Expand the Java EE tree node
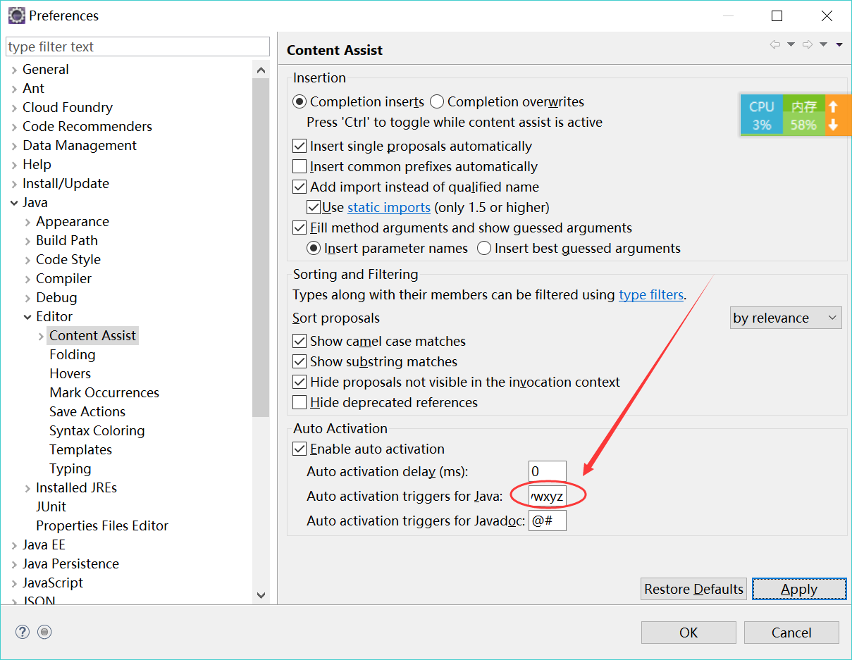The image size is (852, 660). (x=15, y=545)
